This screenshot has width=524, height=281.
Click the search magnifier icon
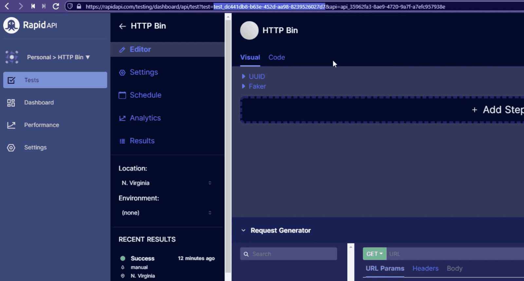point(246,254)
